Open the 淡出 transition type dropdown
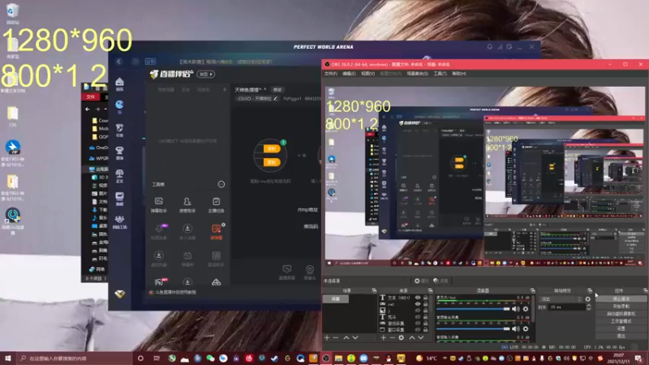This screenshot has width=649, height=365. click(561, 298)
